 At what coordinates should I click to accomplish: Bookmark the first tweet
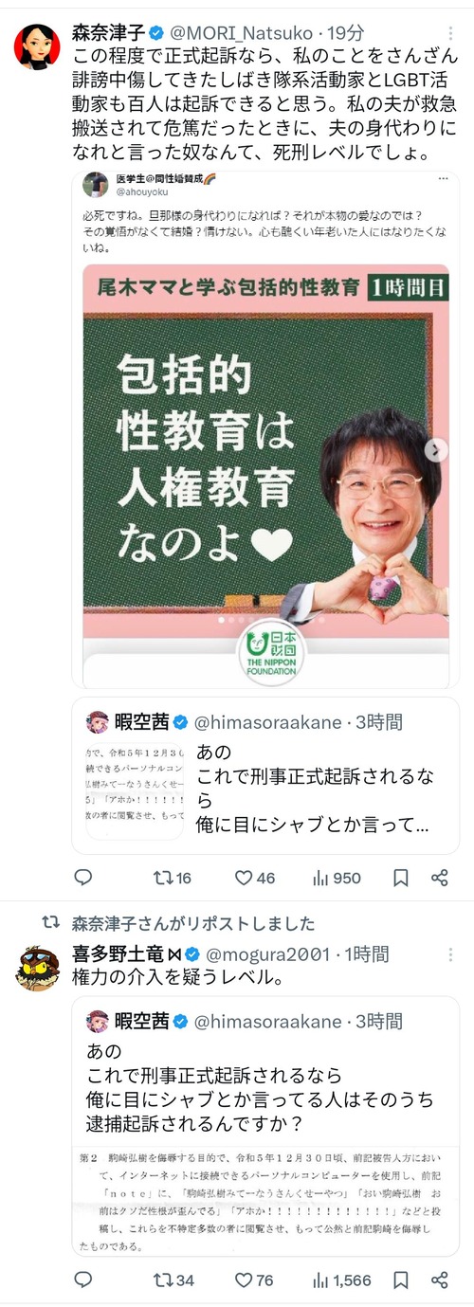(x=401, y=878)
